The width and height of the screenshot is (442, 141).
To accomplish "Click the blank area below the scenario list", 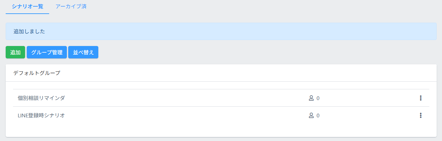I will click(x=221, y=130).
